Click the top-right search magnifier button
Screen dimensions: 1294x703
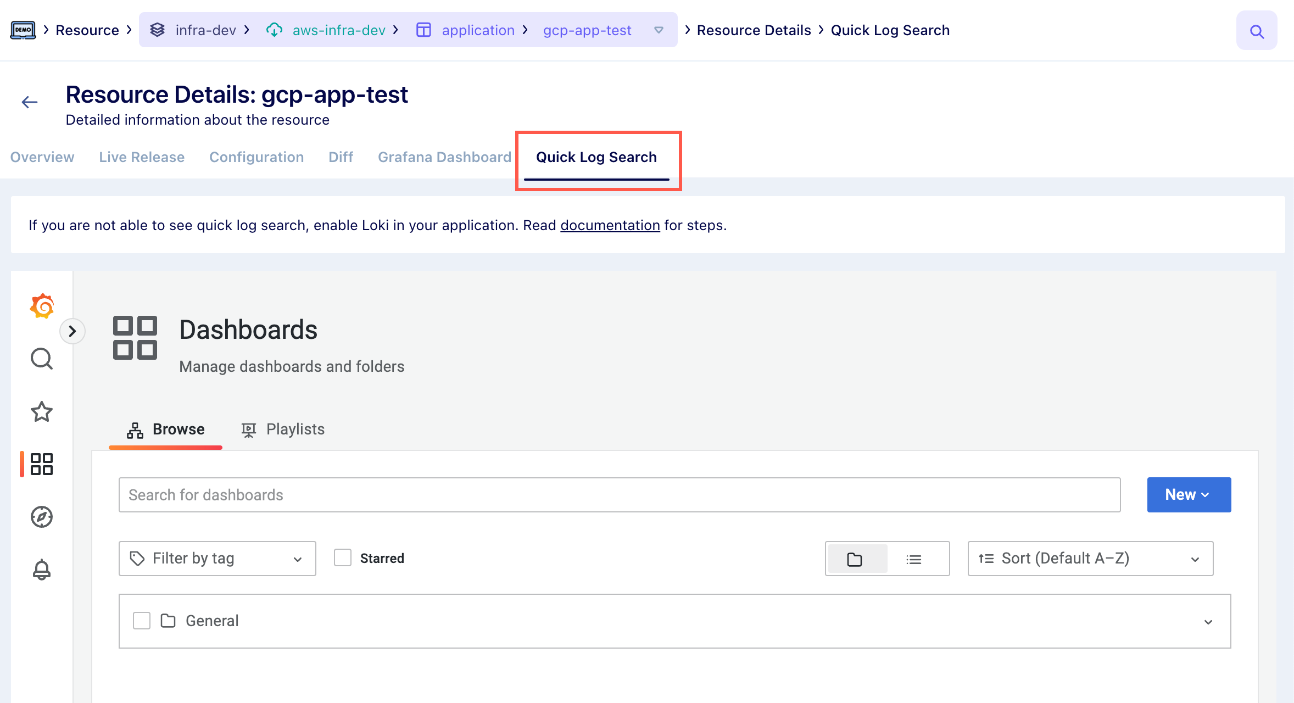(x=1257, y=31)
